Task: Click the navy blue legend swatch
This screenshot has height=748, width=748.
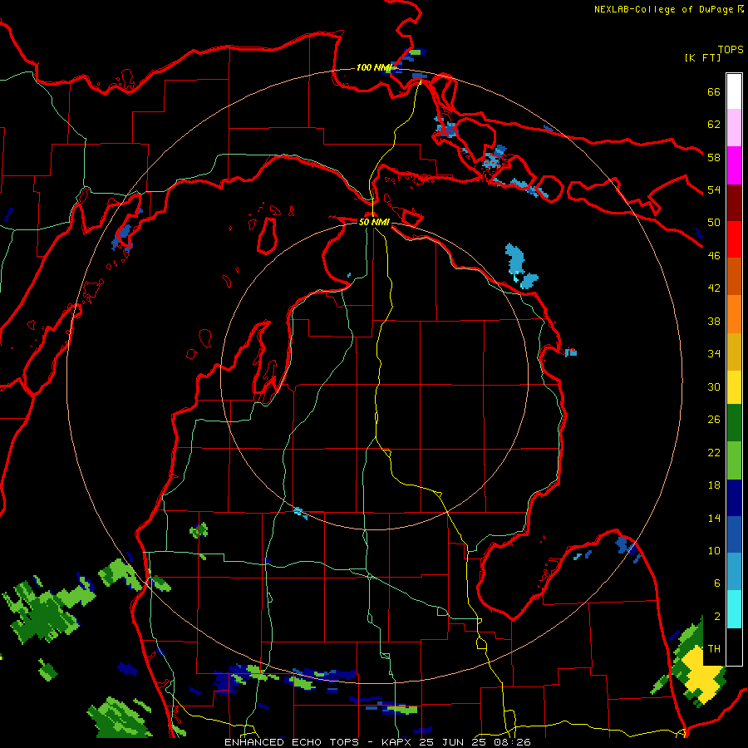Action: 734,498
